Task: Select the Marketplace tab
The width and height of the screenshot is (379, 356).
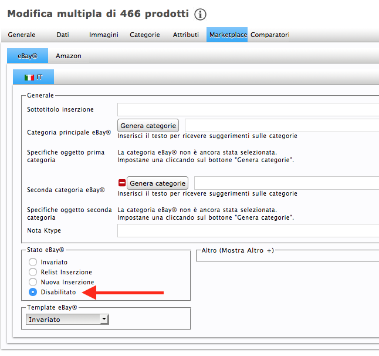Action: pos(227,35)
